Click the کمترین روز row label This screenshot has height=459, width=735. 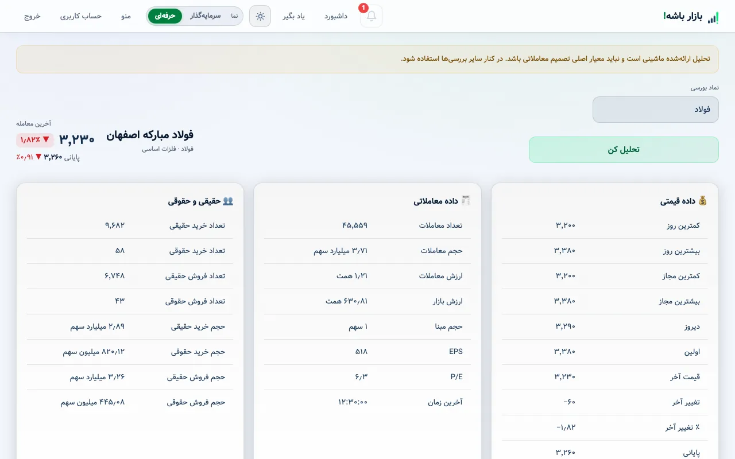(x=683, y=225)
